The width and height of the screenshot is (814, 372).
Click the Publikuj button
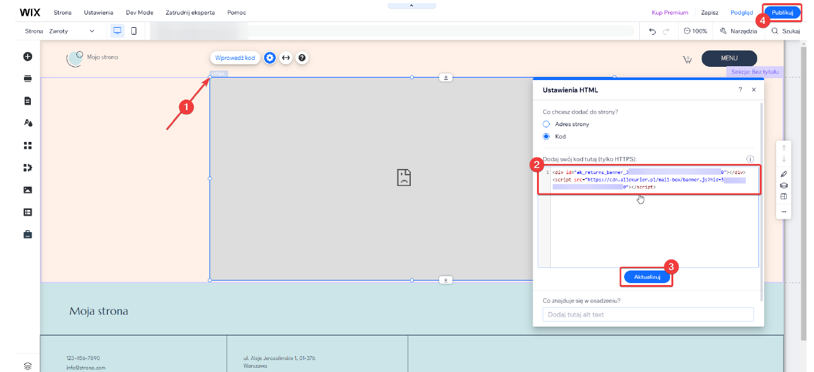[782, 13]
